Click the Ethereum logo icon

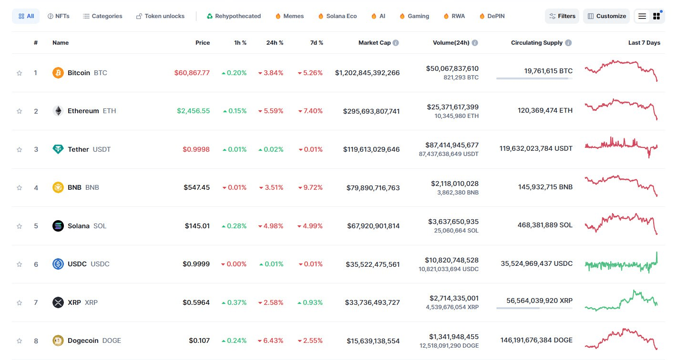click(x=58, y=111)
